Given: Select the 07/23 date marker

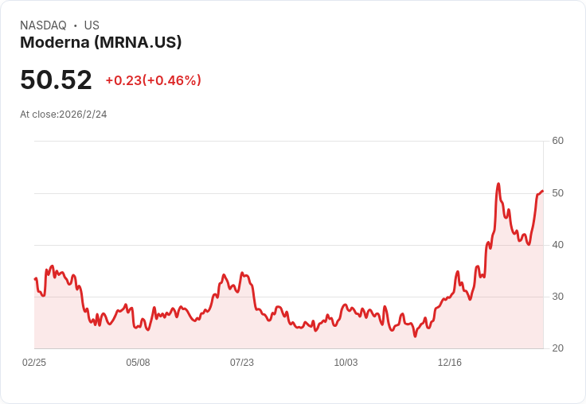Looking at the screenshot, I should (x=242, y=362).
